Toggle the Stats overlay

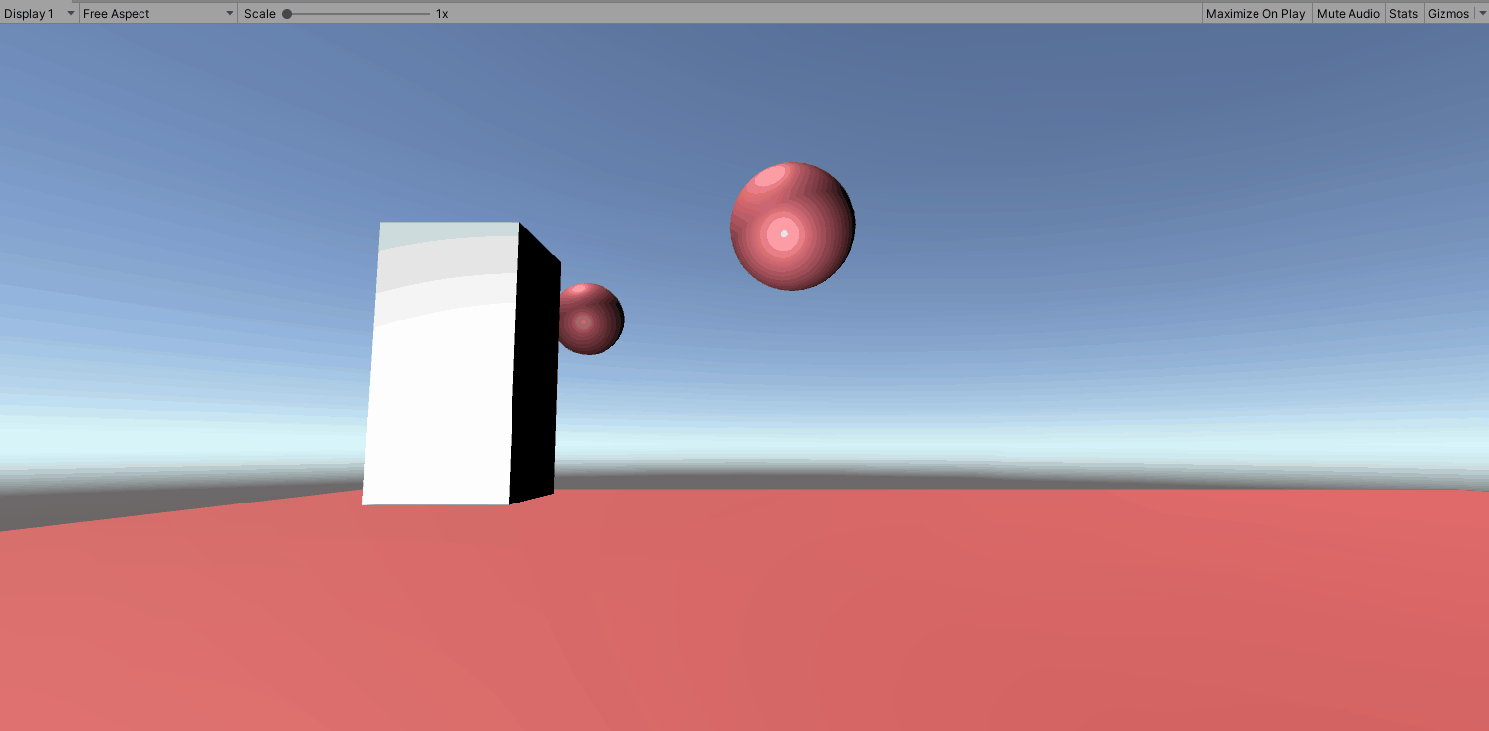(1403, 14)
